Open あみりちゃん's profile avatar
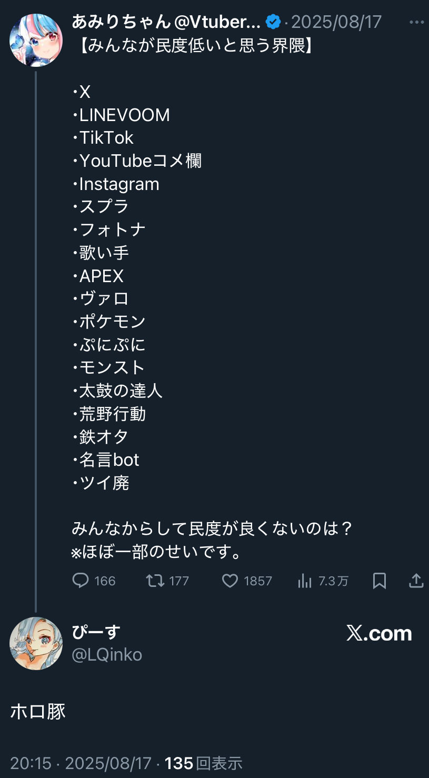The height and width of the screenshot is (778, 429). (36, 40)
